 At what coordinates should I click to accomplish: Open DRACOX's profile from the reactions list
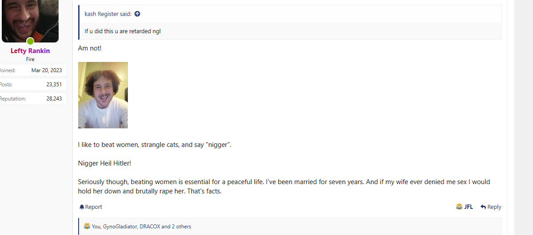150,227
